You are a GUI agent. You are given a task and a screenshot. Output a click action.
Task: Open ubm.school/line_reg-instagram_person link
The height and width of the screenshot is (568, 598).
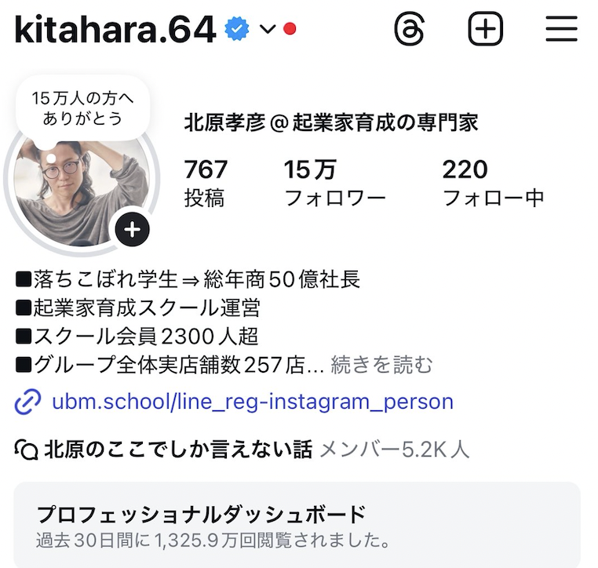tap(253, 402)
